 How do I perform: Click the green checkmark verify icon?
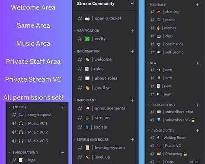pyautogui.click(x=87, y=39)
